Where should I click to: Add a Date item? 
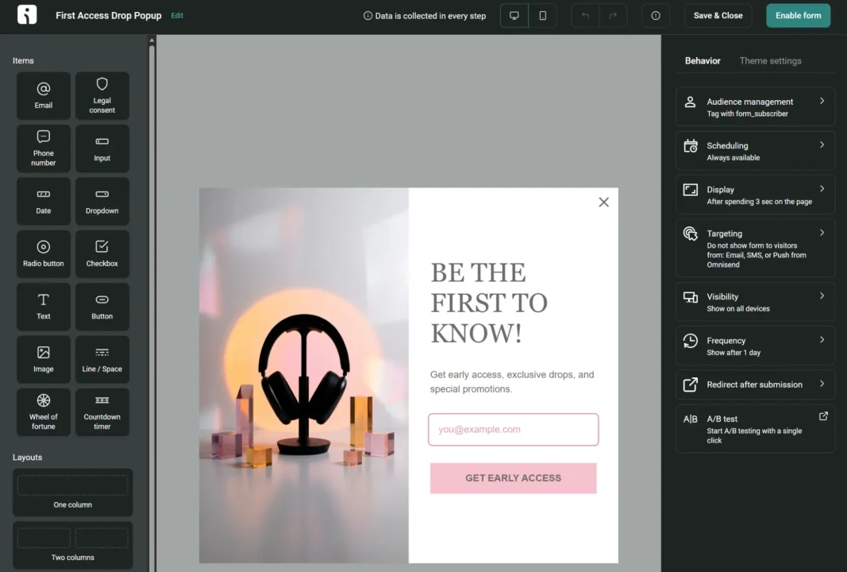pyautogui.click(x=44, y=201)
